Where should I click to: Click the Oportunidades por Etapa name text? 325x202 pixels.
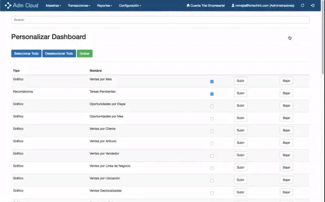107,104
